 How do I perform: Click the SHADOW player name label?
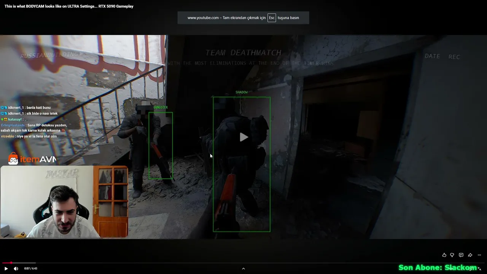pyautogui.click(x=242, y=92)
